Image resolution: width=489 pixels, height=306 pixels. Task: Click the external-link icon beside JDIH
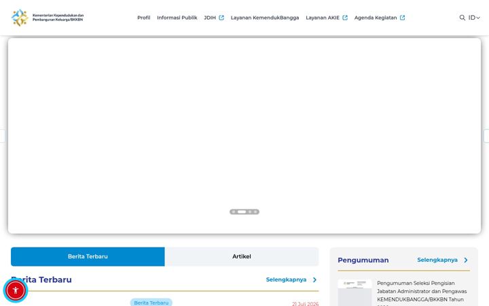221,18
